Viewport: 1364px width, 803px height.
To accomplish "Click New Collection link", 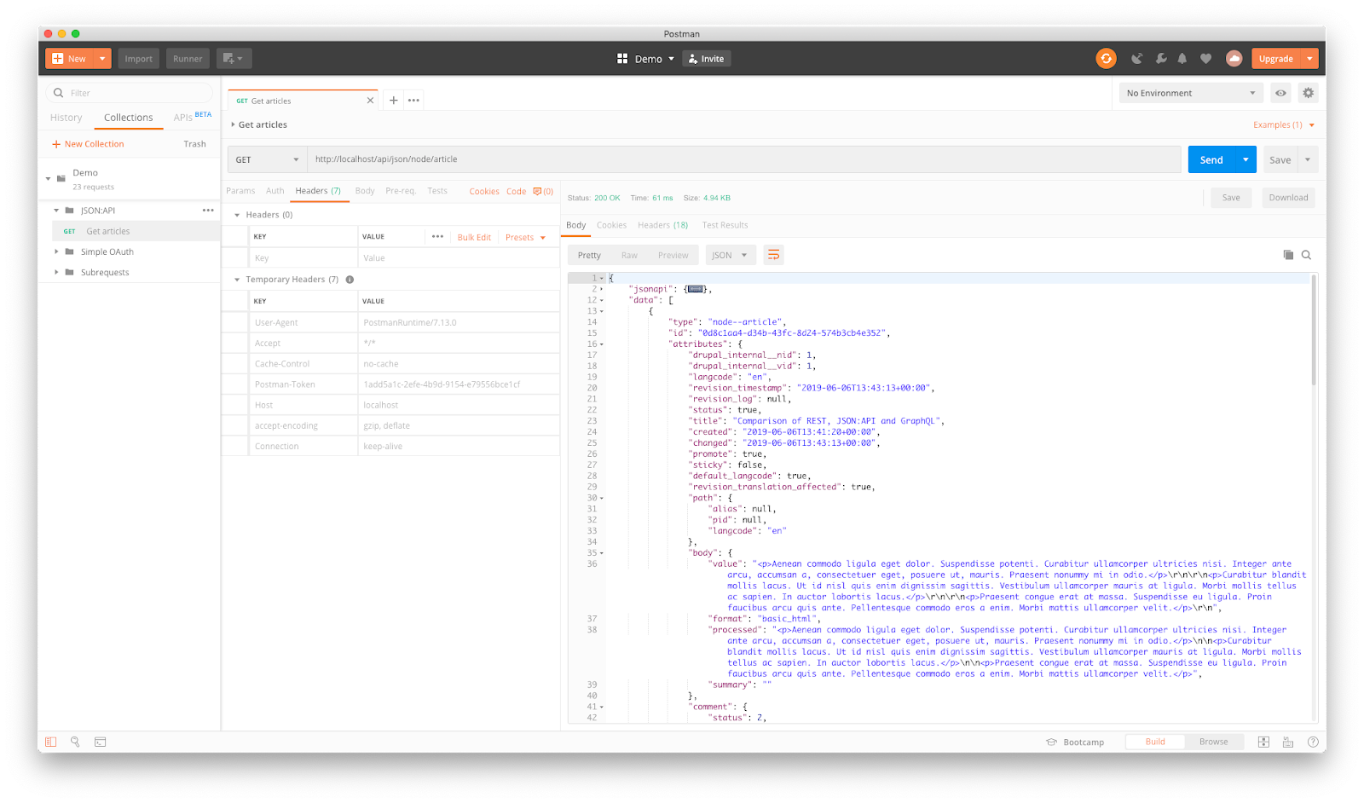I will click(x=88, y=144).
